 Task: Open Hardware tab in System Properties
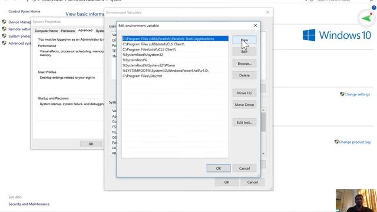68,31
